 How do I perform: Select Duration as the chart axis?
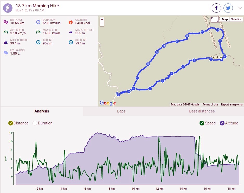pos(42,123)
